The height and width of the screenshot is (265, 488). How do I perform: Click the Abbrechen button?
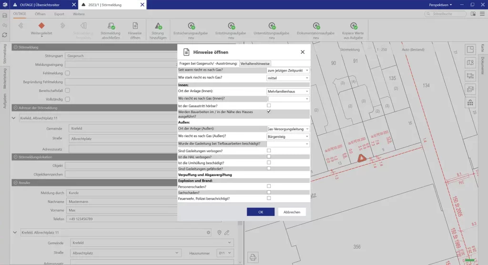pos(292,212)
